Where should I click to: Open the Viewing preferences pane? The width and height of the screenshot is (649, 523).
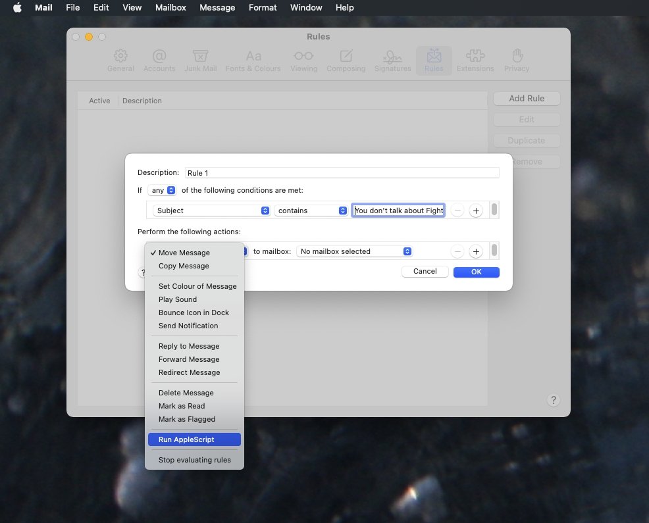pos(304,61)
